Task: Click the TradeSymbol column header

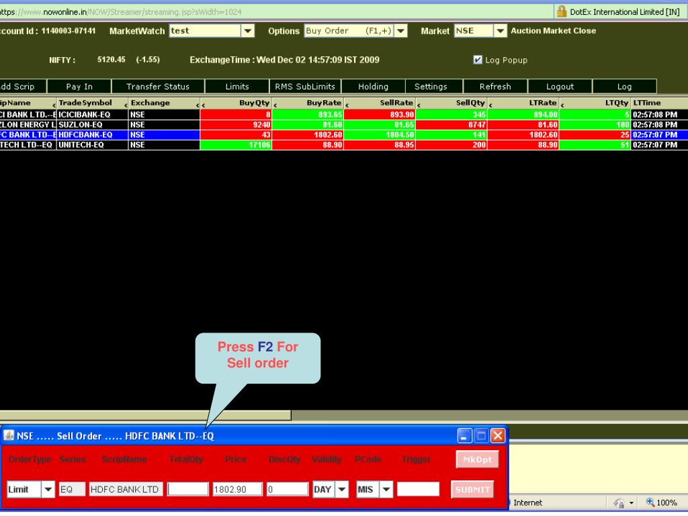Action: pyautogui.click(x=92, y=103)
